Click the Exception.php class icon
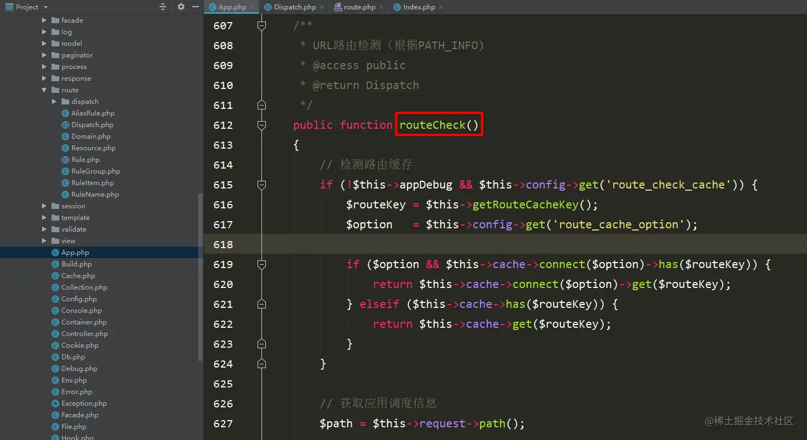Image resolution: width=807 pixels, height=440 pixels. point(55,404)
